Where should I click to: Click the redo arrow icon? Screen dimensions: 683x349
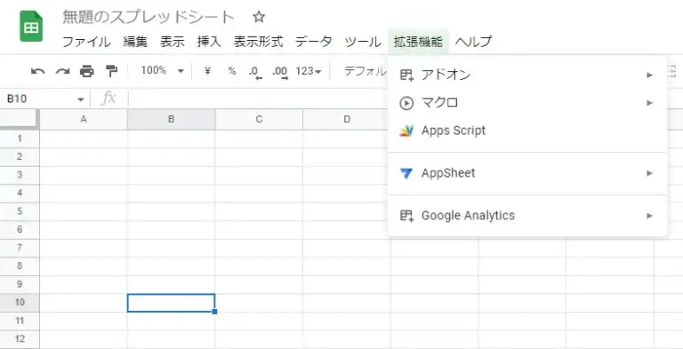pyautogui.click(x=63, y=71)
